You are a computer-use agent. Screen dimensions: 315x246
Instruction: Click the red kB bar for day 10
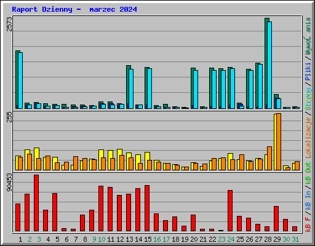click(101, 208)
